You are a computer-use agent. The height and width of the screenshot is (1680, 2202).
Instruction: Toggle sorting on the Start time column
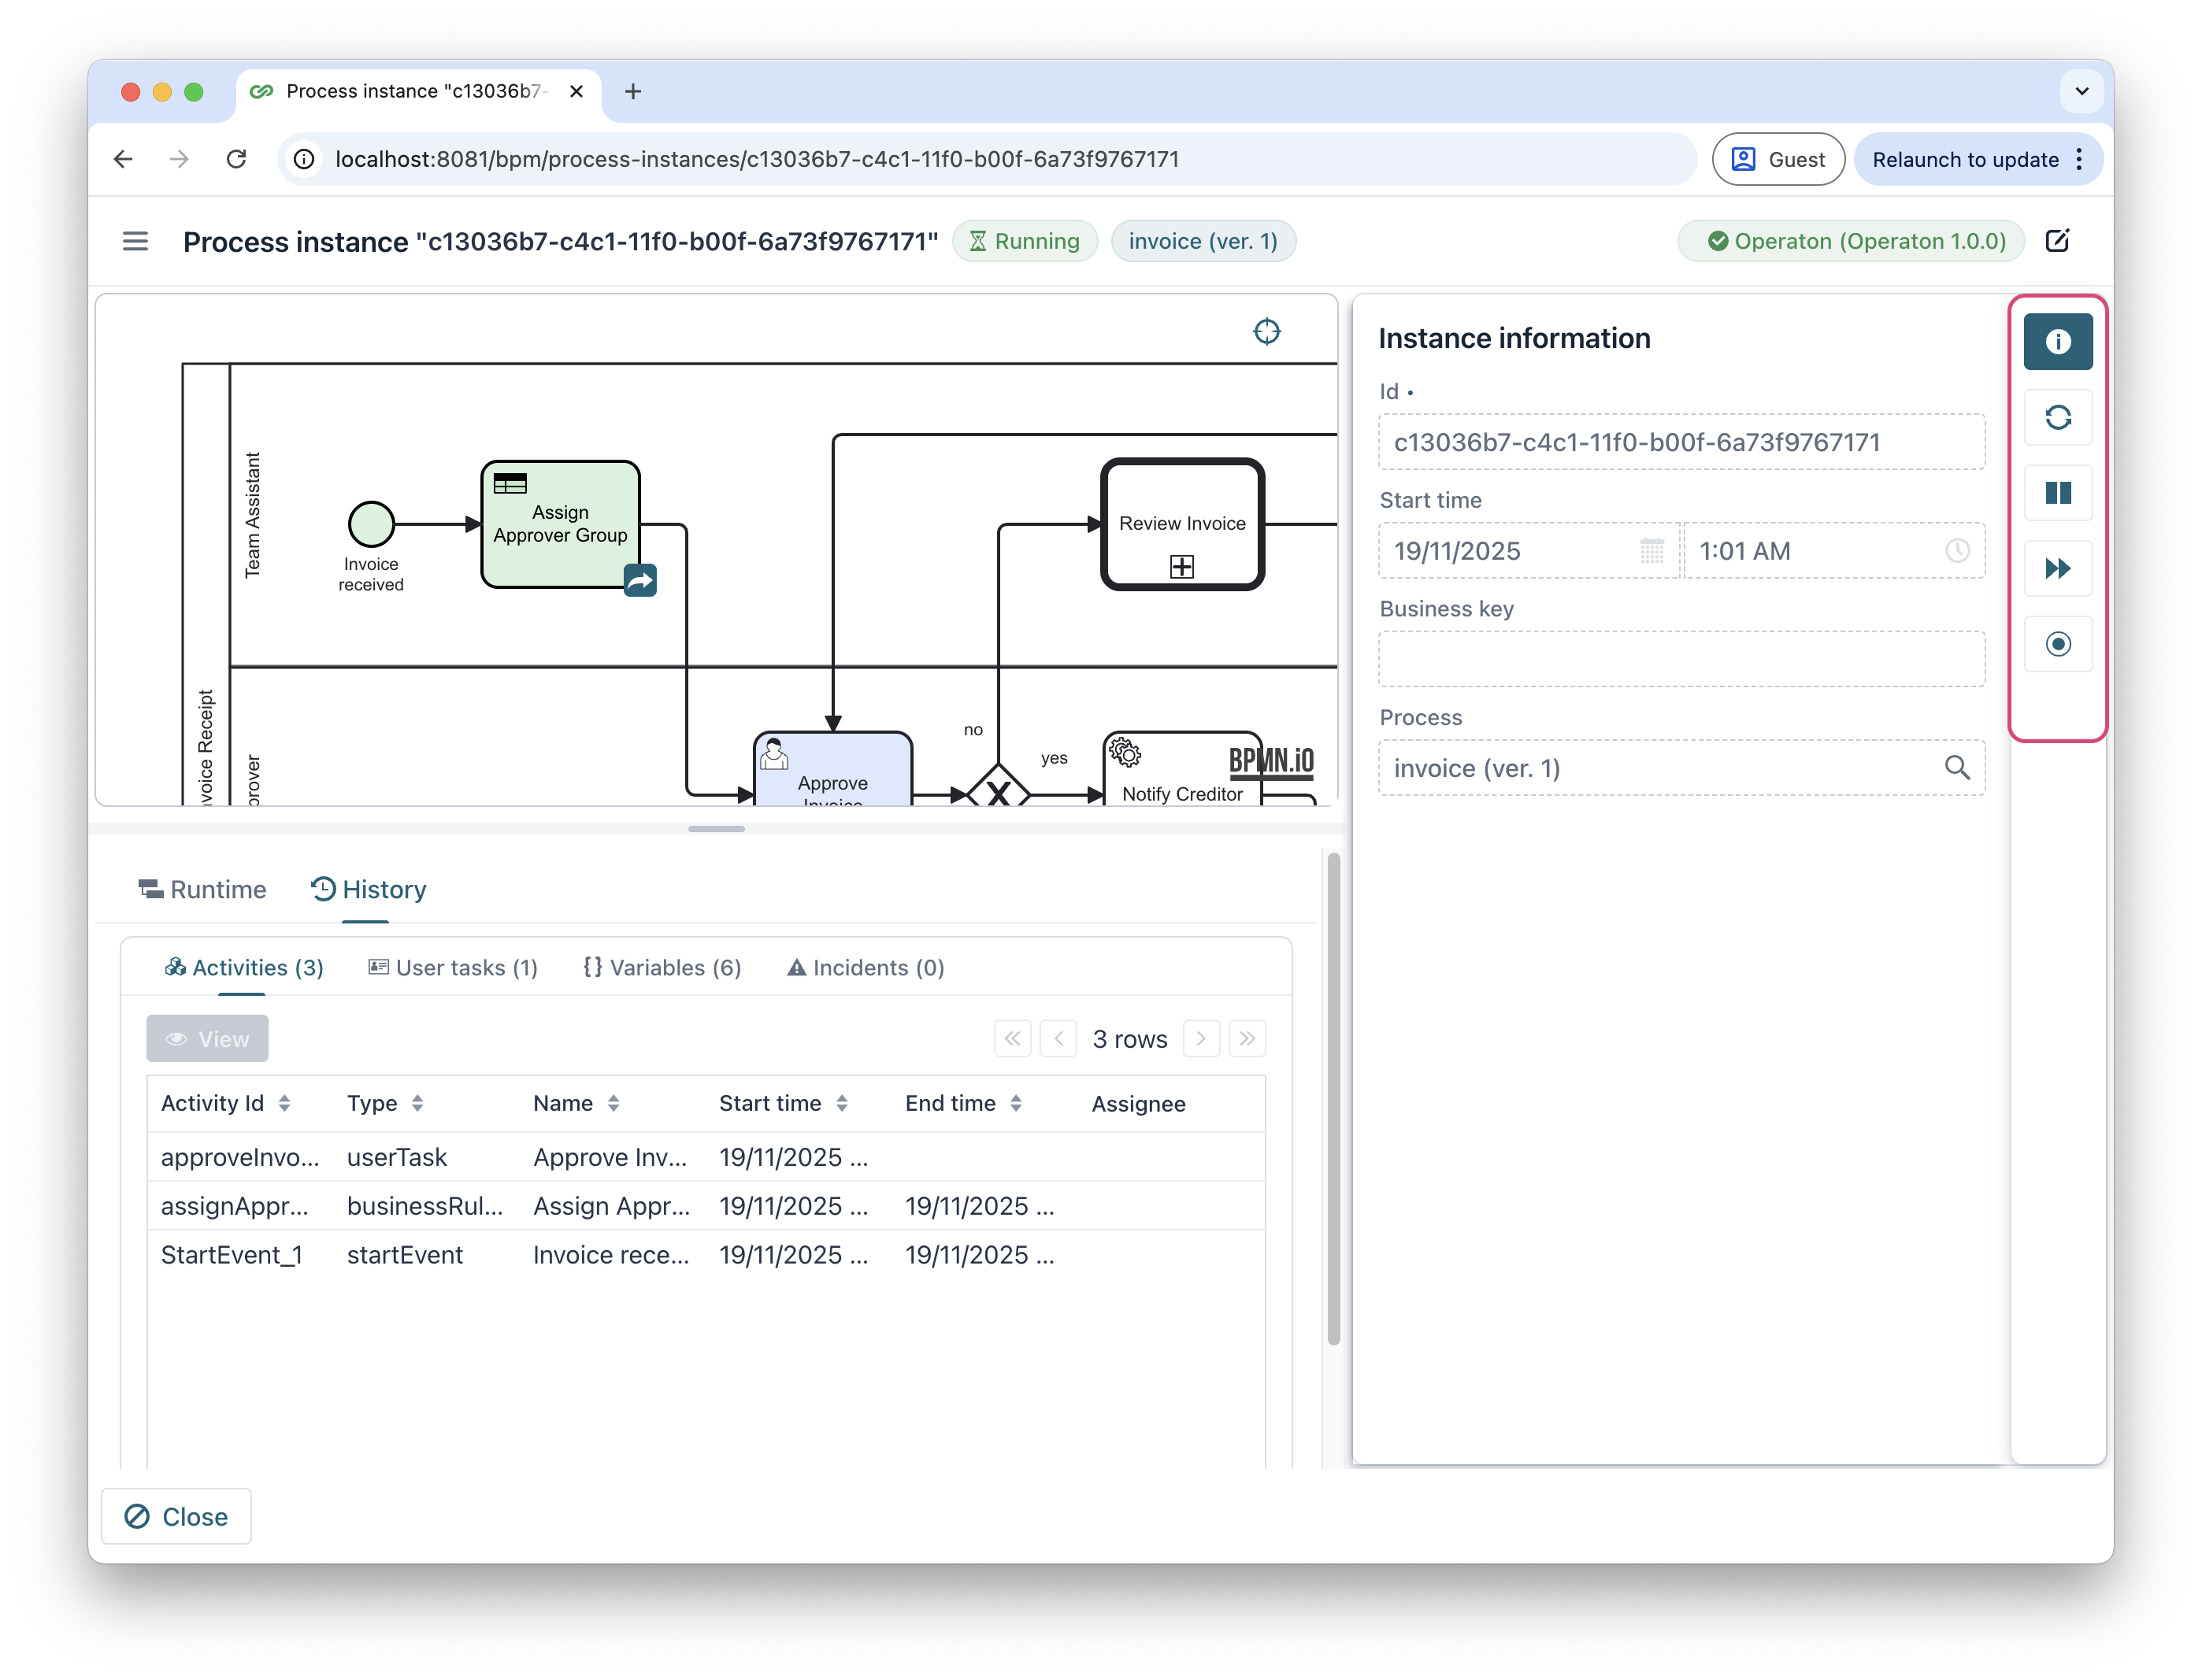pos(843,1103)
